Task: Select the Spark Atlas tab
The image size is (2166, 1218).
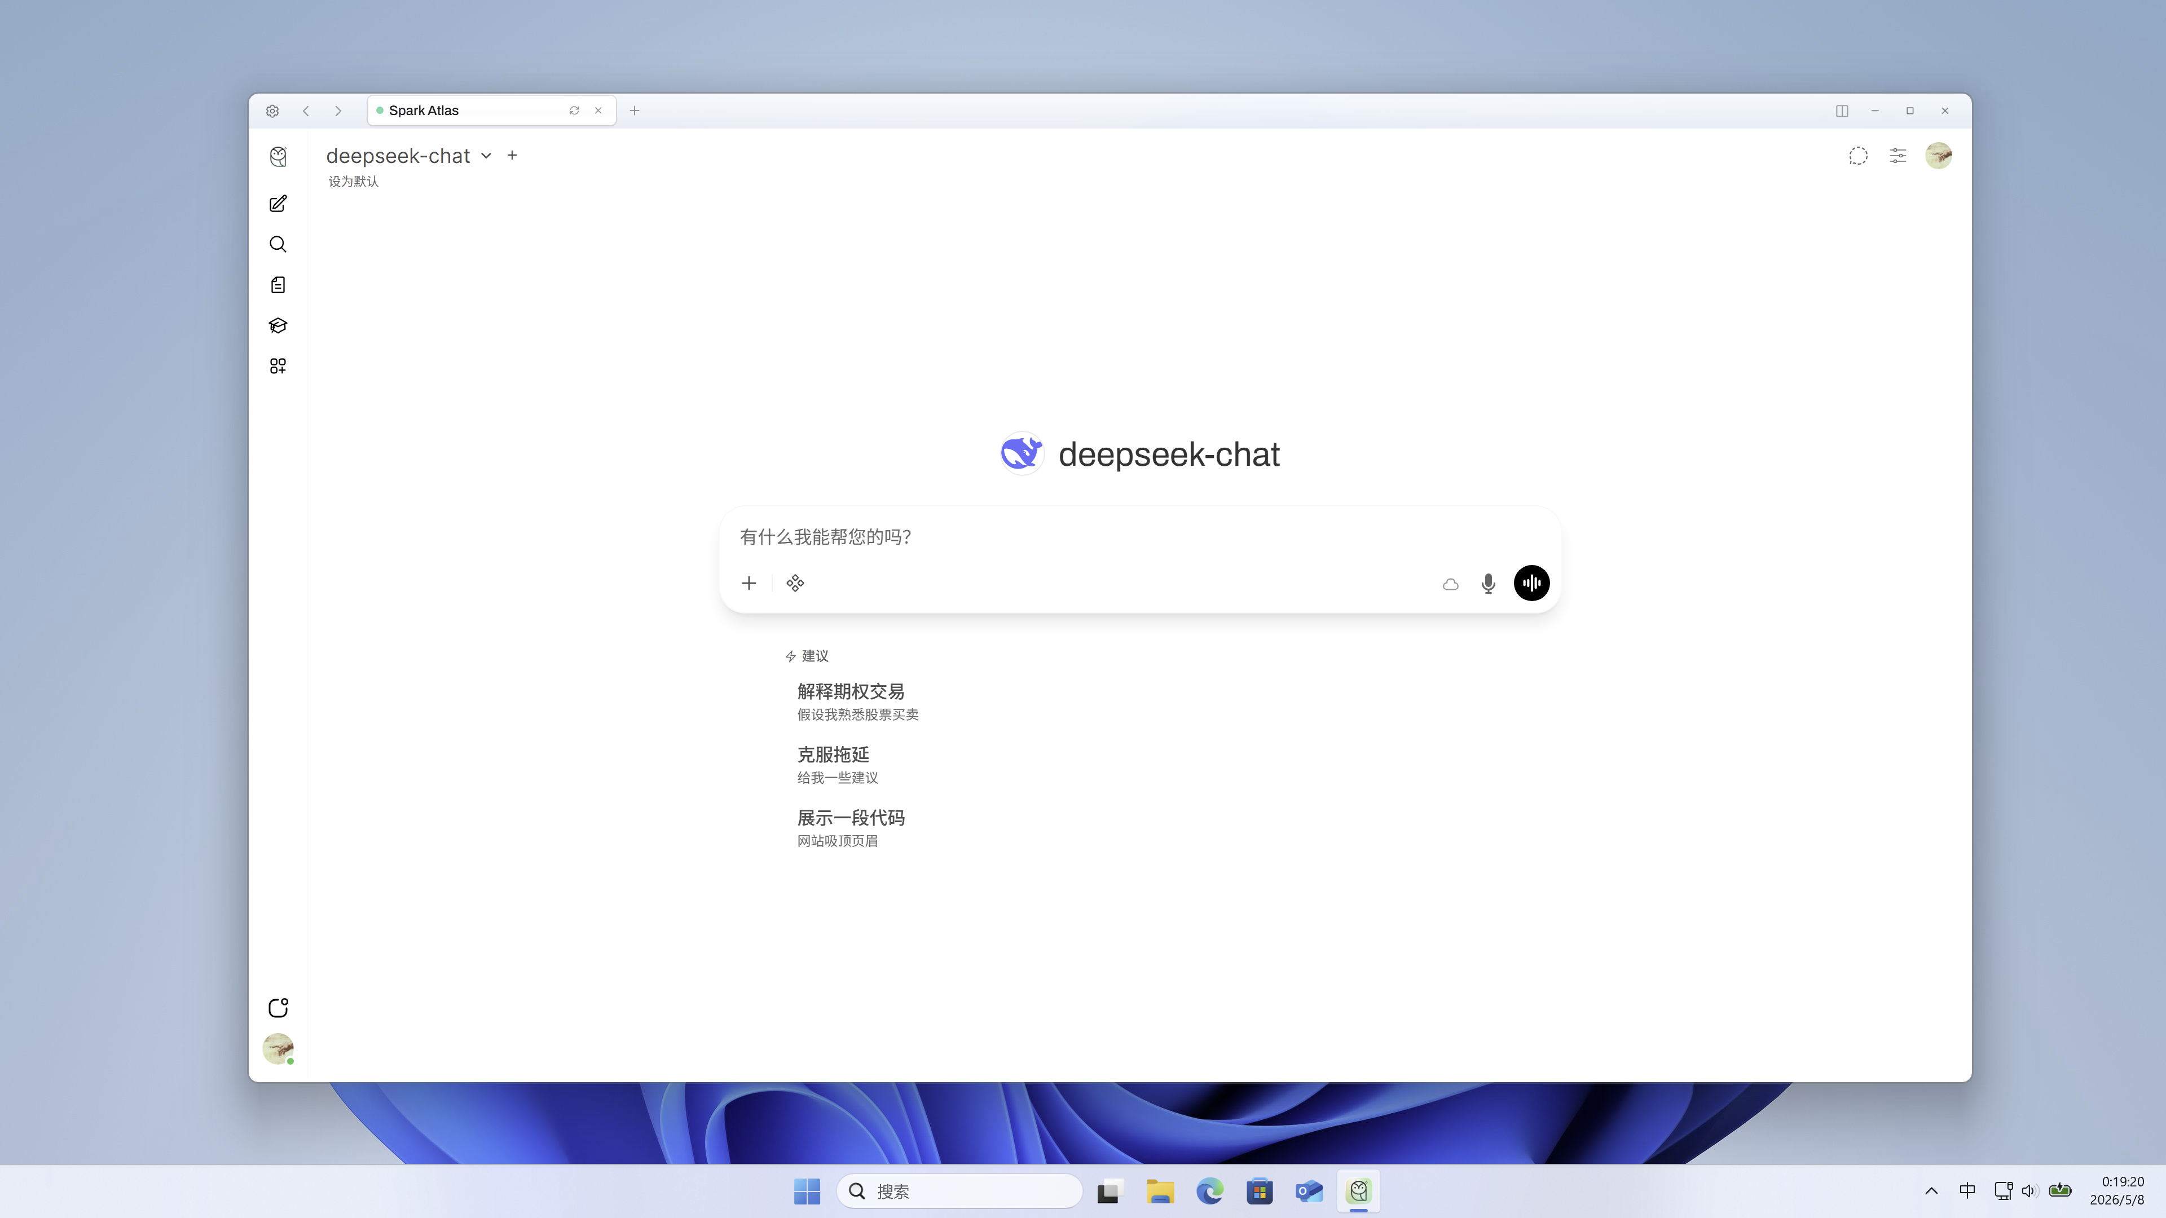Action: point(491,110)
